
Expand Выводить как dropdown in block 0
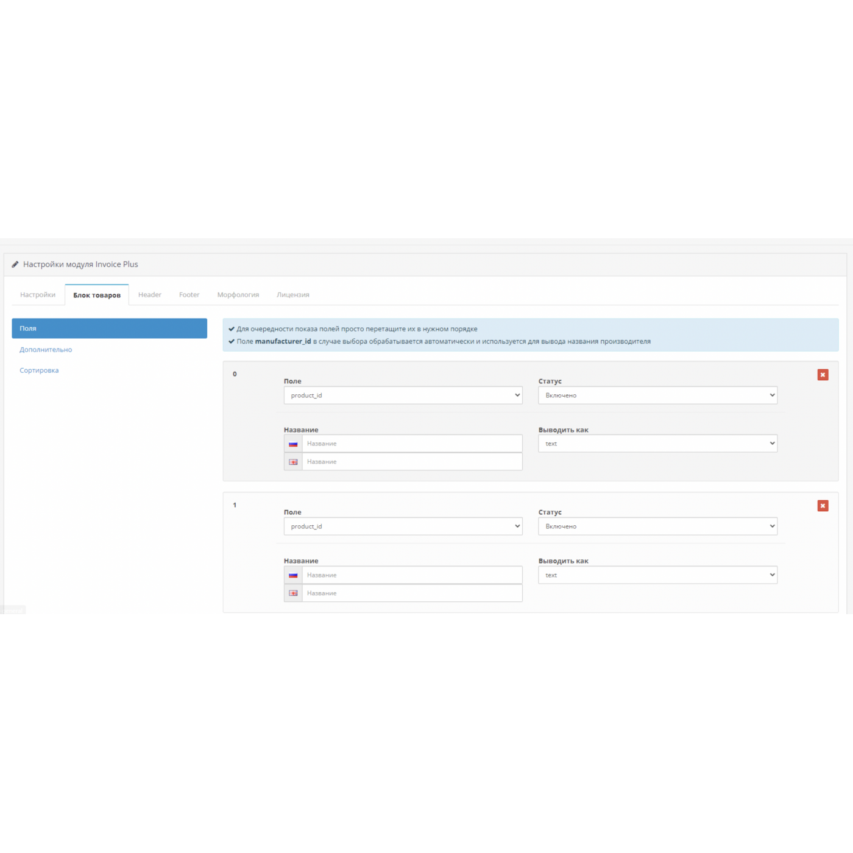pyautogui.click(x=657, y=444)
